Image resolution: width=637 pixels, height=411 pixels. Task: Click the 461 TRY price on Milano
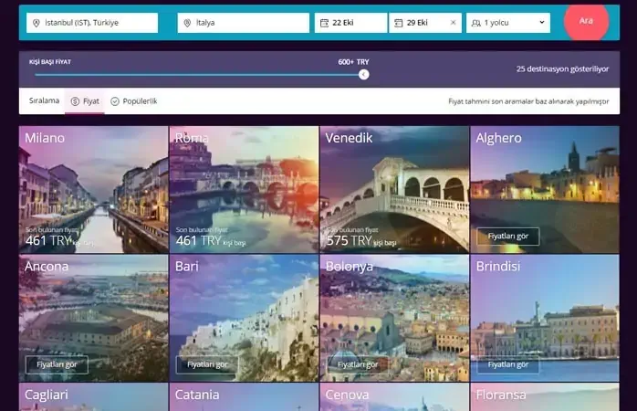click(48, 241)
